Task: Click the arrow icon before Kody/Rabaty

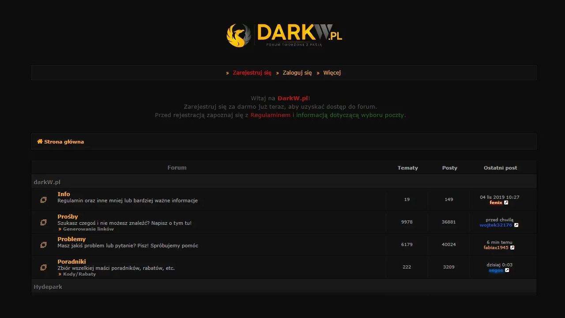Action: click(60, 274)
